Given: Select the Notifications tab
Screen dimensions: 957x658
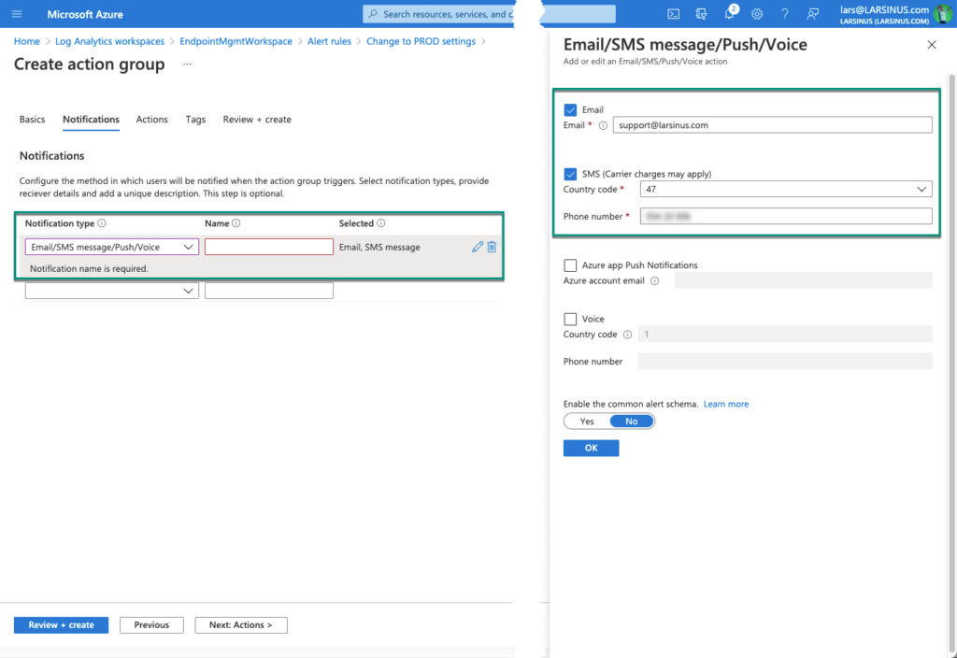Looking at the screenshot, I should [91, 120].
